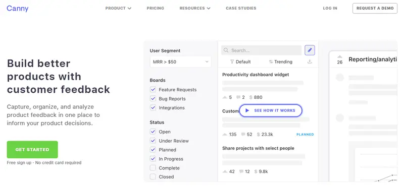
Task: Upvote the Reporting/analytics post arrow
Action: pyautogui.click(x=339, y=56)
